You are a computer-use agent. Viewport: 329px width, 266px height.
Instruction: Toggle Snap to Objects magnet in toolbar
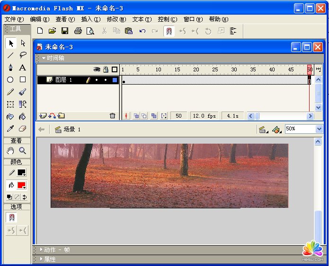point(169,31)
